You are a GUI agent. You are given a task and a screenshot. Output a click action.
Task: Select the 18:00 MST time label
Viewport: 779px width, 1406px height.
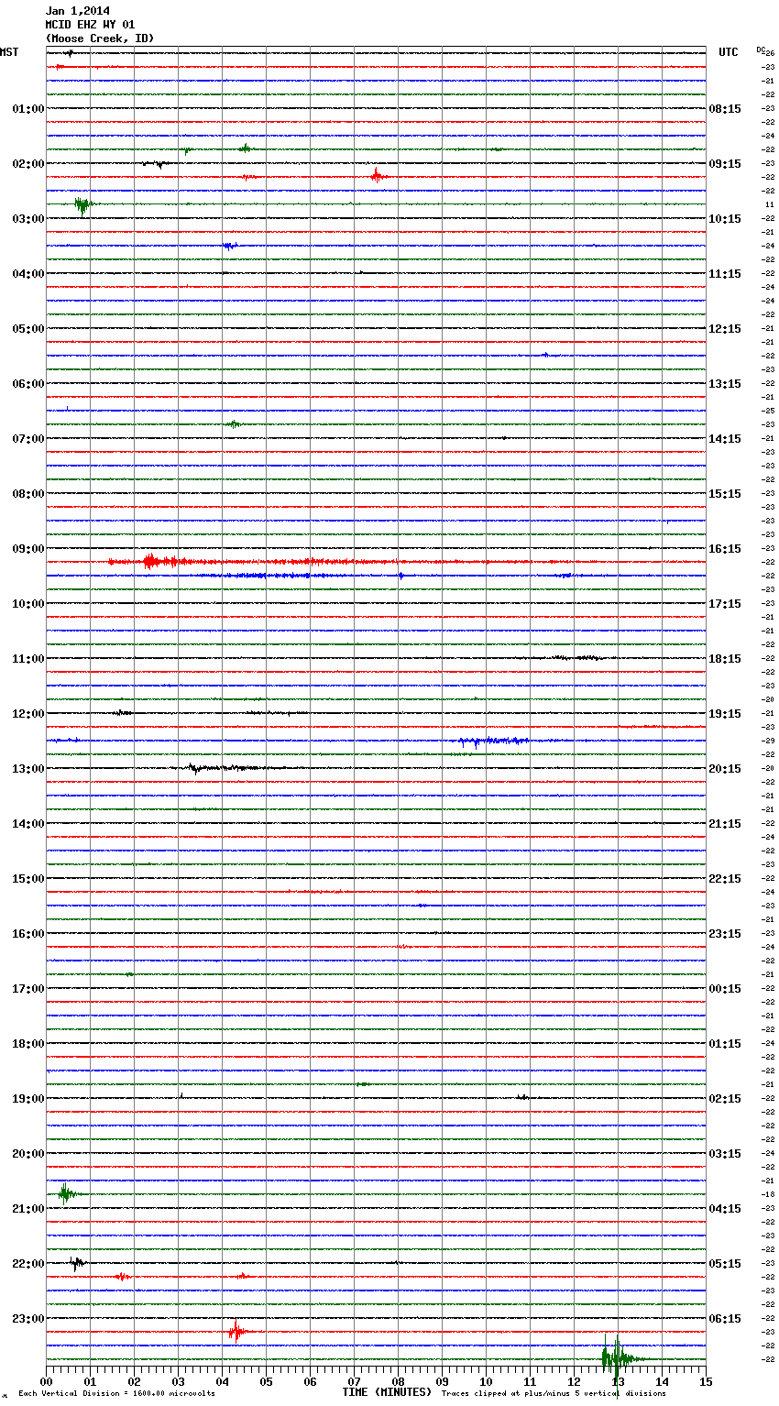[28, 1044]
